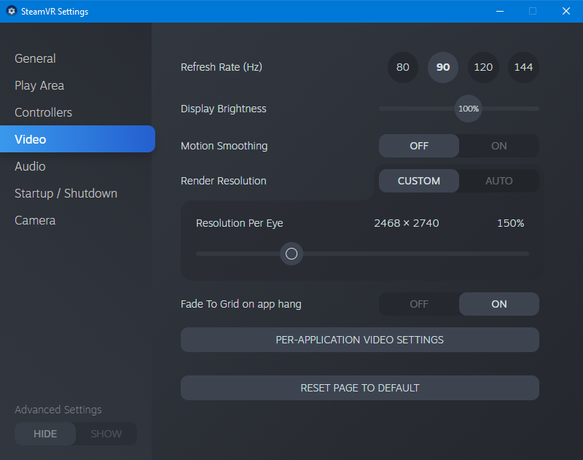The width and height of the screenshot is (583, 460).
Task: Turn Motion Smoothing OFF
Action: pos(419,146)
